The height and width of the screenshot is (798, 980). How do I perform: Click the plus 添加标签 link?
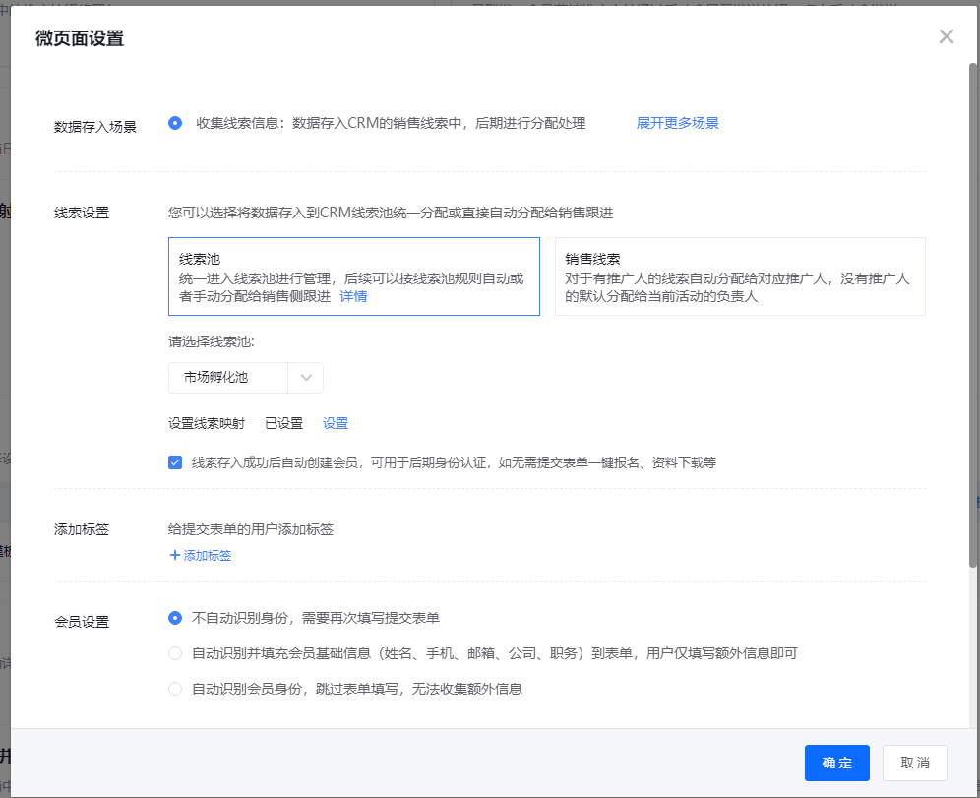[x=200, y=555]
